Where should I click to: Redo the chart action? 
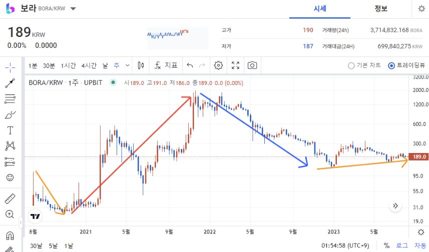point(202,65)
